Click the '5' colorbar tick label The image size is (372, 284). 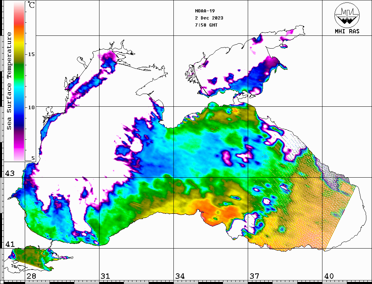click(x=33, y=158)
